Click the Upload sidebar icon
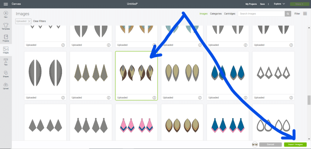Viewport: 311px width, 149px height. pos(6,86)
